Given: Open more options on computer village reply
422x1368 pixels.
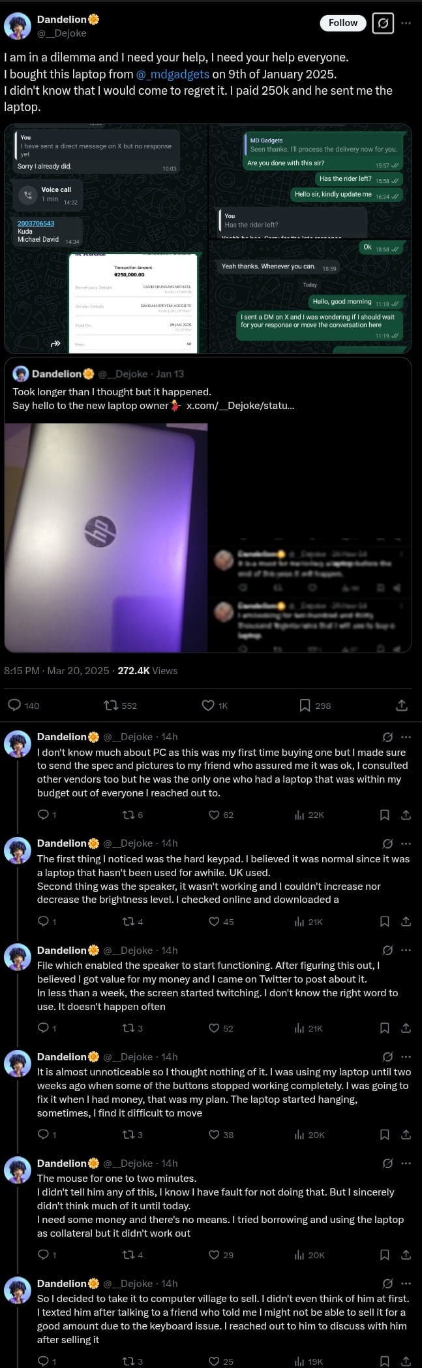Looking at the screenshot, I should tap(406, 1283).
